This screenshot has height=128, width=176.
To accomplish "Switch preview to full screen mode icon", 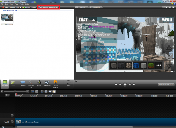I will tap(170, 7).
